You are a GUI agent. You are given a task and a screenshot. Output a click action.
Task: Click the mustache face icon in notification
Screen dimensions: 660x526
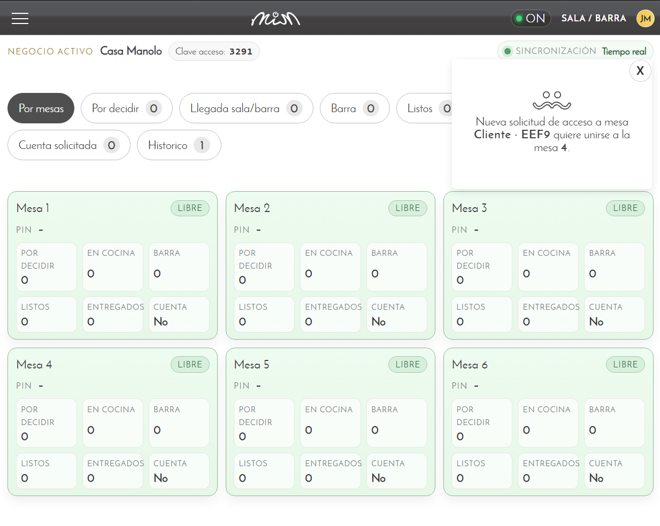[552, 100]
